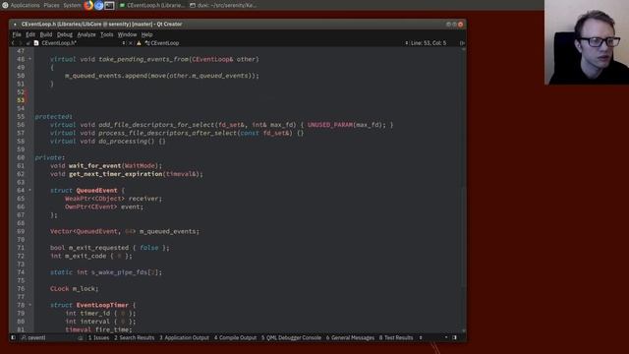
Task: Click 'do_processing()' on line 58
Action: click(x=126, y=141)
